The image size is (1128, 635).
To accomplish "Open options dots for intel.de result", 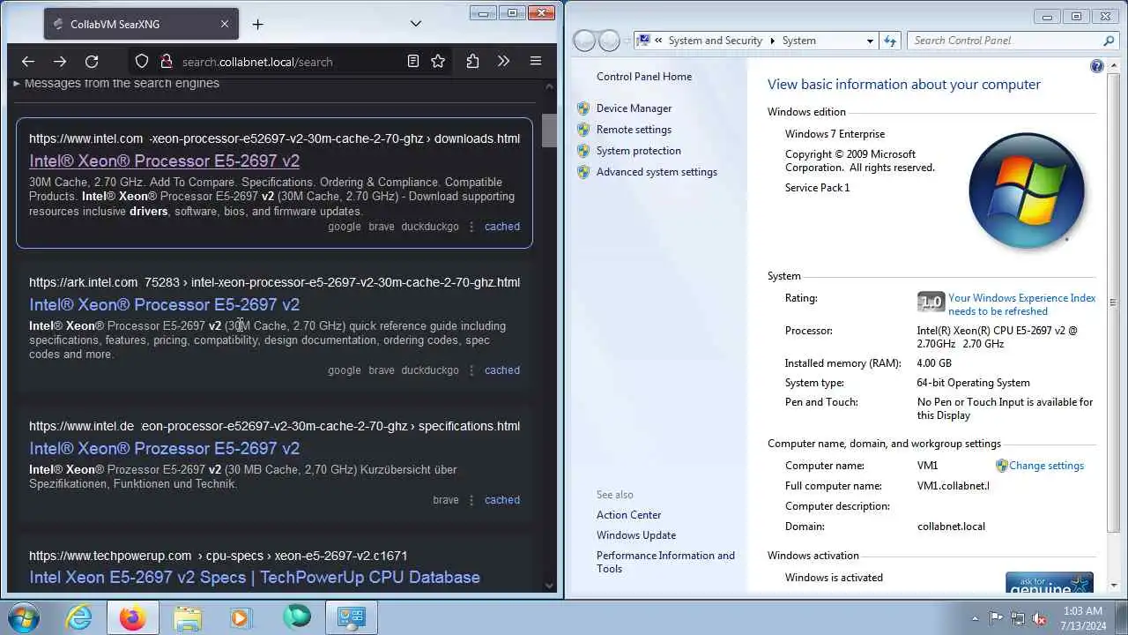I will pos(471,500).
